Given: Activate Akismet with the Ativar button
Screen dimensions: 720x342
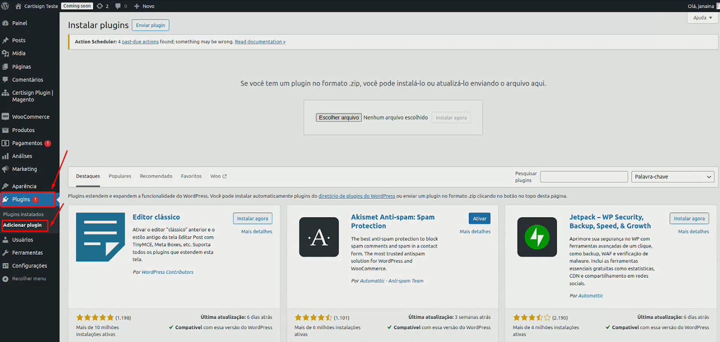Looking at the screenshot, I should (x=479, y=218).
